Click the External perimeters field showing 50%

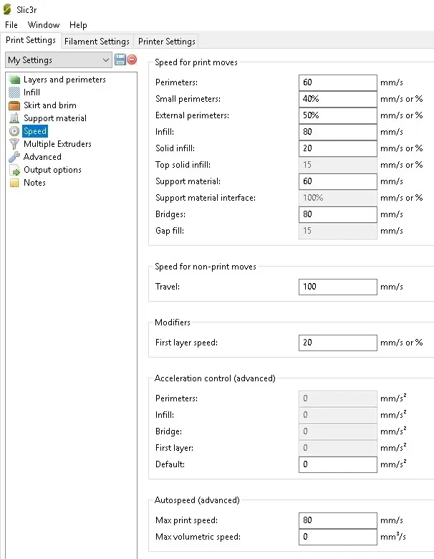point(338,115)
